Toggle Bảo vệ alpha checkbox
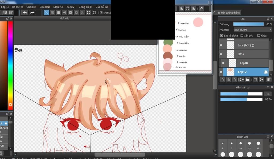This screenshot has height=159, width=274. point(221,36)
